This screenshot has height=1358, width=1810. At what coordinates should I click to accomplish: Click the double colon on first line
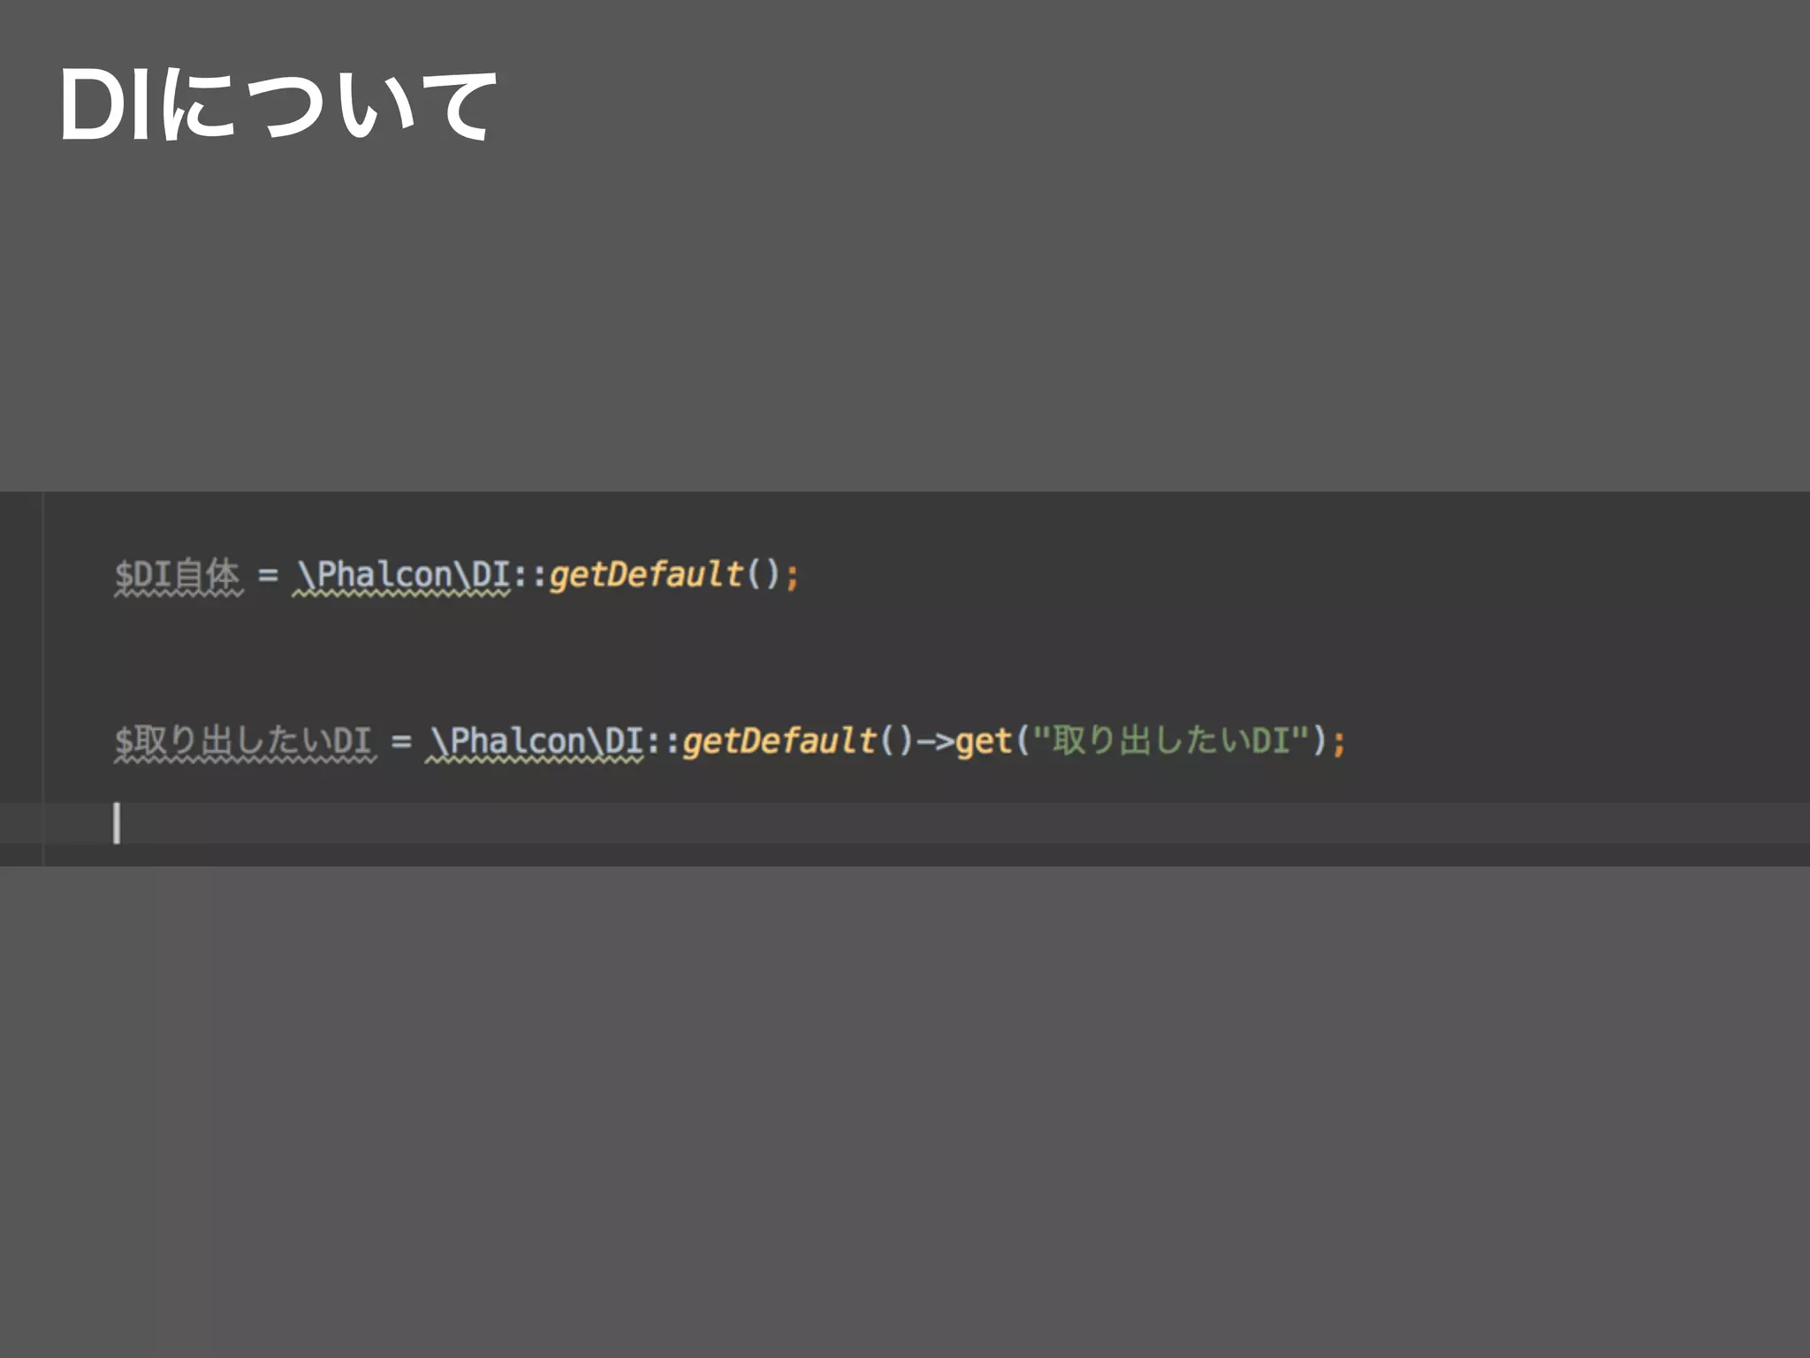(x=530, y=576)
